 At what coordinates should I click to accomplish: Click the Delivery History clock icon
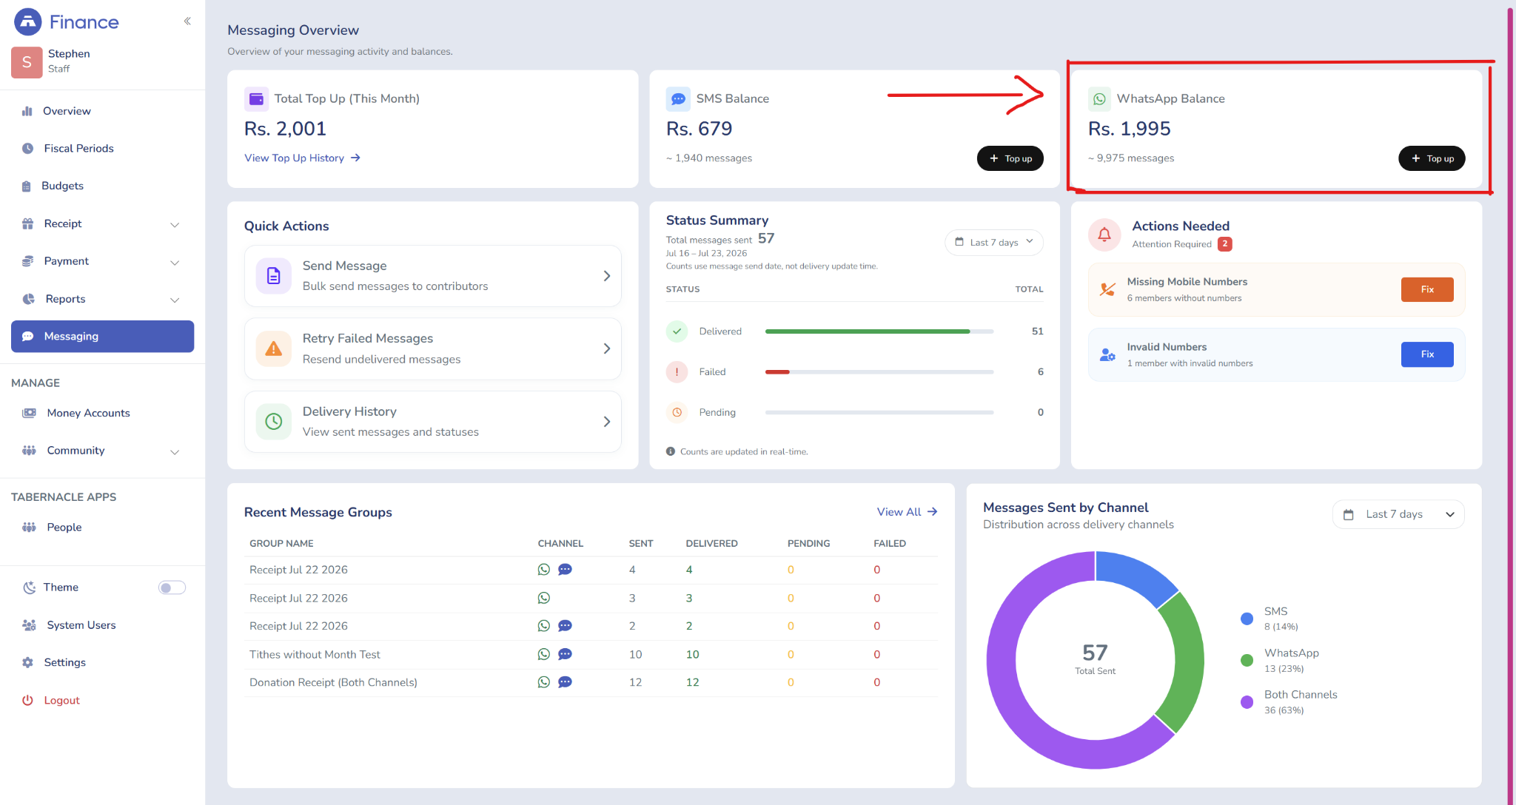(273, 422)
